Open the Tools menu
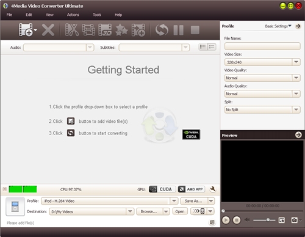Image resolution: width=305 pixels, height=237 pixels. 97,15
